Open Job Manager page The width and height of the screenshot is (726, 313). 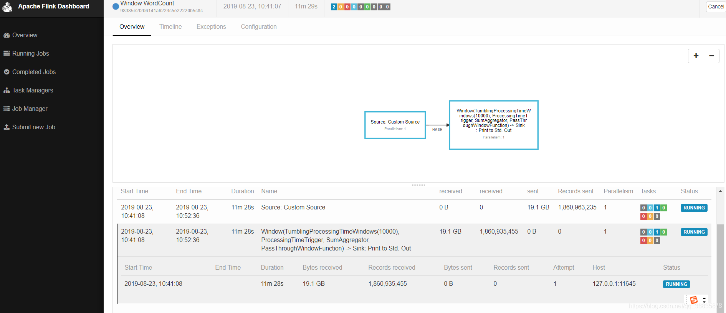pyautogui.click(x=30, y=109)
